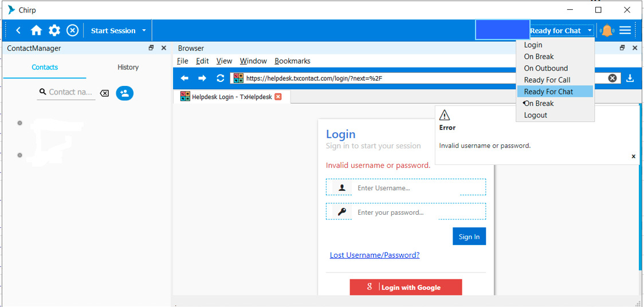The width and height of the screenshot is (644, 307).
Task: Click the add contact button
Action: (x=124, y=93)
